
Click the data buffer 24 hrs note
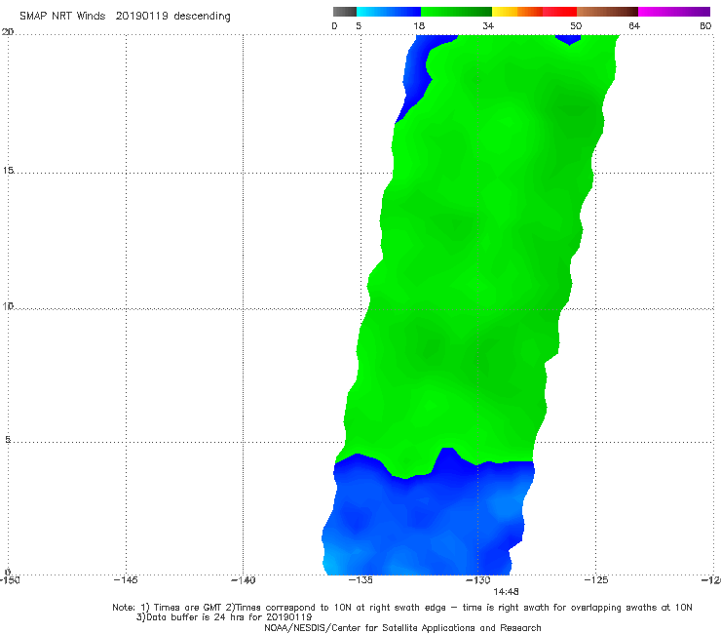click(x=224, y=617)
